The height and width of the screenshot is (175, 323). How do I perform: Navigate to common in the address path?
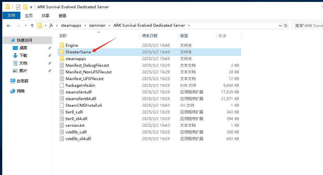(97, 25)
